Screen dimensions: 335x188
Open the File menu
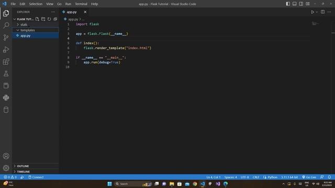(13, 4)
